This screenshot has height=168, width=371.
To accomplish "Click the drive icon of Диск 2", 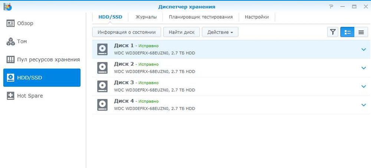I will click(102, 68).
